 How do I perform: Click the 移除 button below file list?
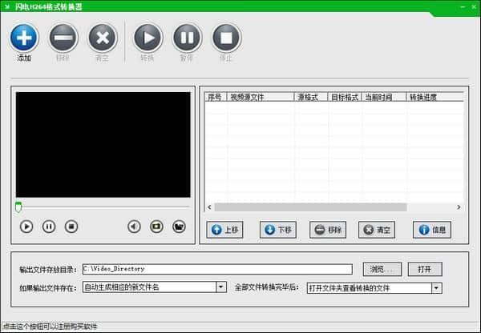coord(328,230)
